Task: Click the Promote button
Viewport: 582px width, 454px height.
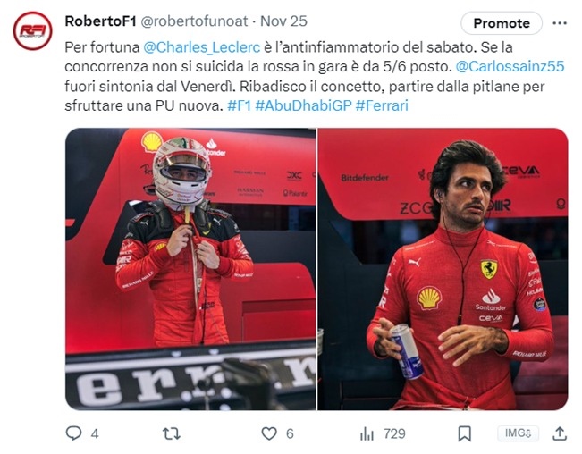Action: (x=502, y=23)
